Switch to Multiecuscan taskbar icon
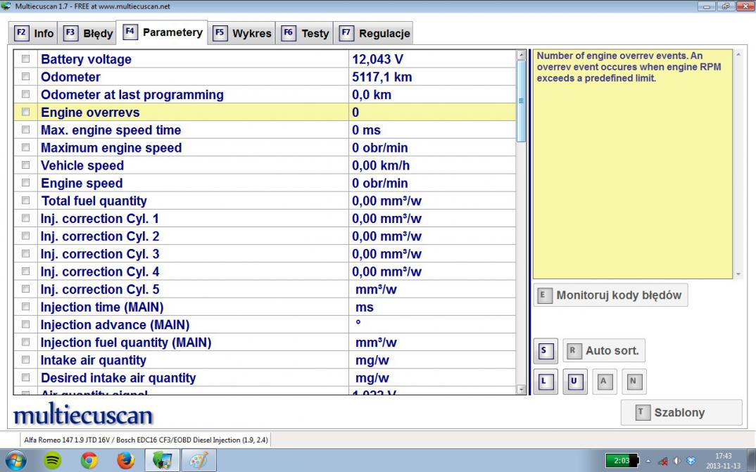The width and height of the screenshot is (756, 472). coord(163,461)
